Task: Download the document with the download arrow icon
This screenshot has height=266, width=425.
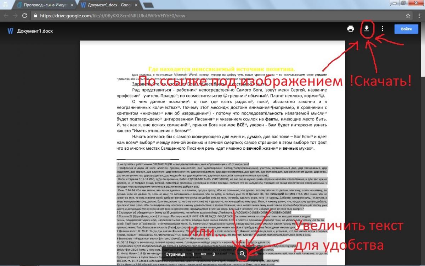Action: point(367,29)
